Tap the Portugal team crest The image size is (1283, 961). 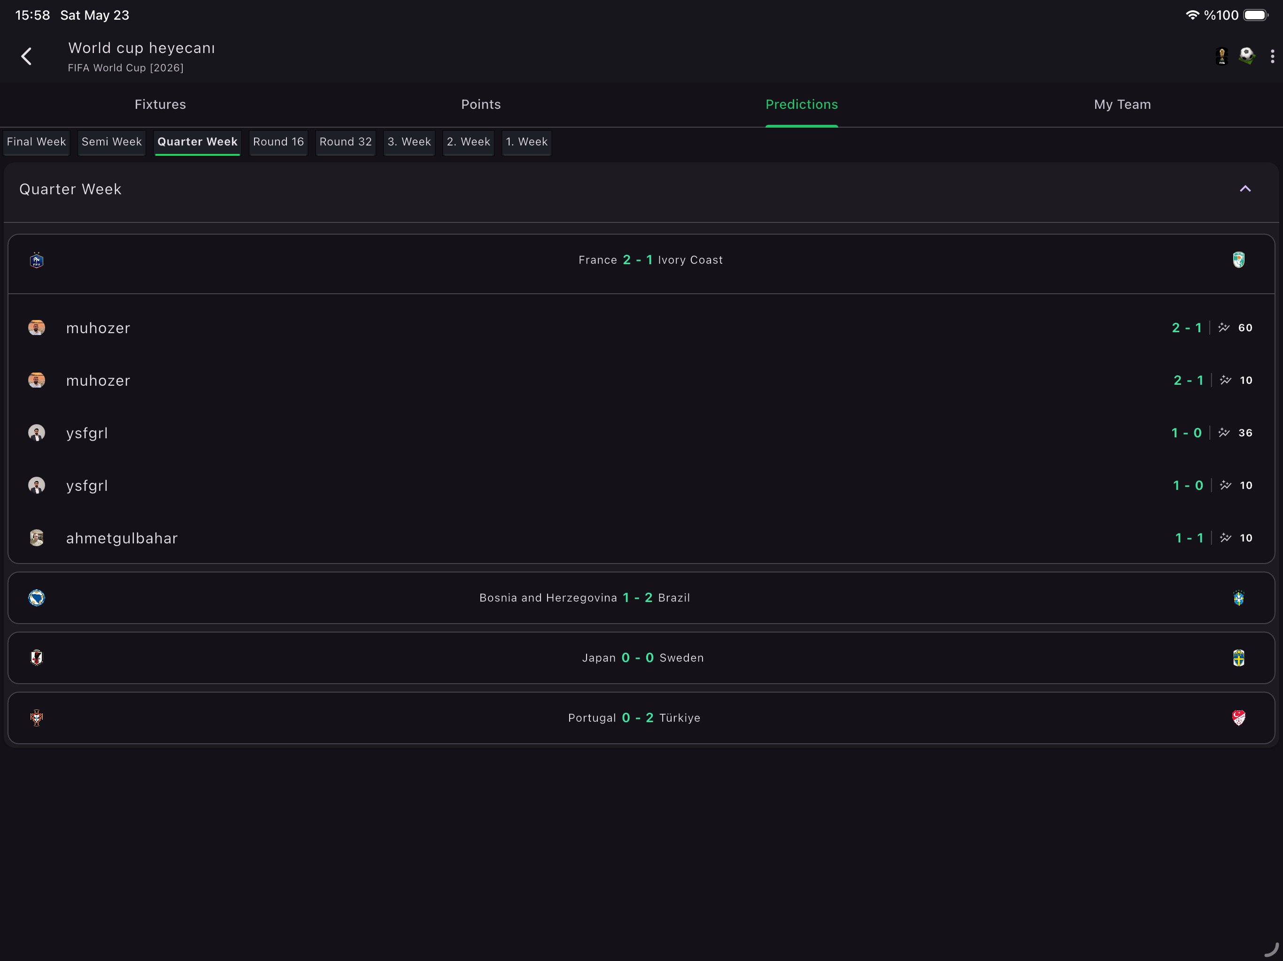tap(37, 717)
